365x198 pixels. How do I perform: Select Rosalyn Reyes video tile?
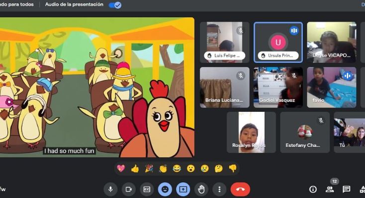pyautogui.click(x=251, y=132)
